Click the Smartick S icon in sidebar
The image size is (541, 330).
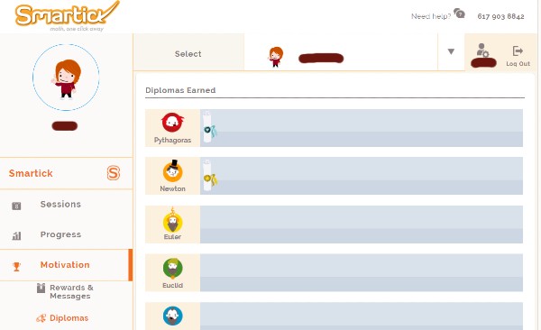click(114, 173)
